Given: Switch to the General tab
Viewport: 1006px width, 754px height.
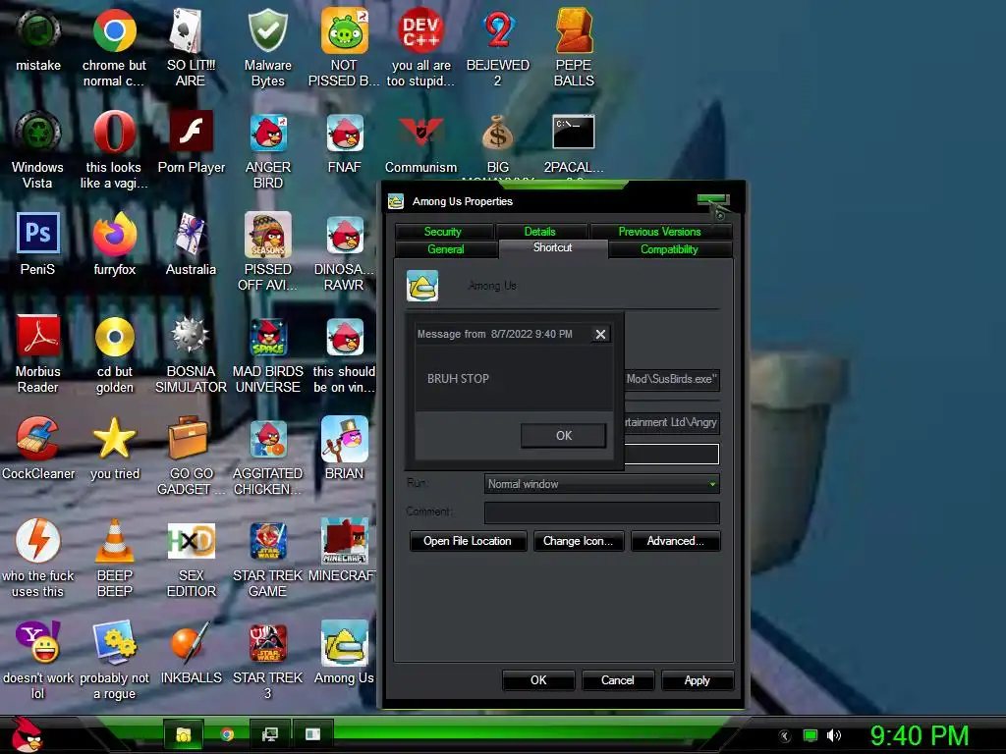Looking at the screenshot, I should (446, 249).
